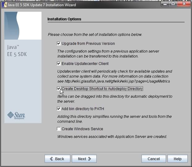Screen dimensions: 192x167
Task: Click the Installation Options heading
Action: coord(64,19)
